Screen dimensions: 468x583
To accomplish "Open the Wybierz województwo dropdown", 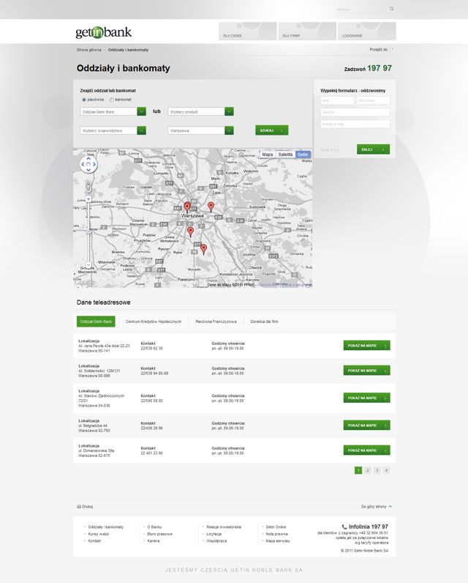I will tap(113, 130).
